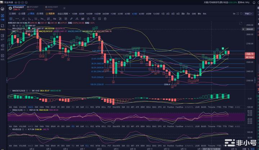Switch to the BTC/USDT tab
Viewport: 259px width, 150px height.
pos(33,8)
